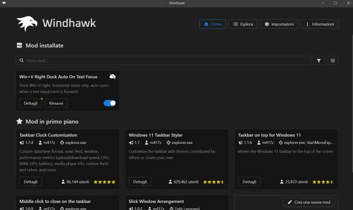Open Dettagli for Taskbar on top mod
Image resolution: width=353 pixels, height=210 pixels.
pos(249,182)
